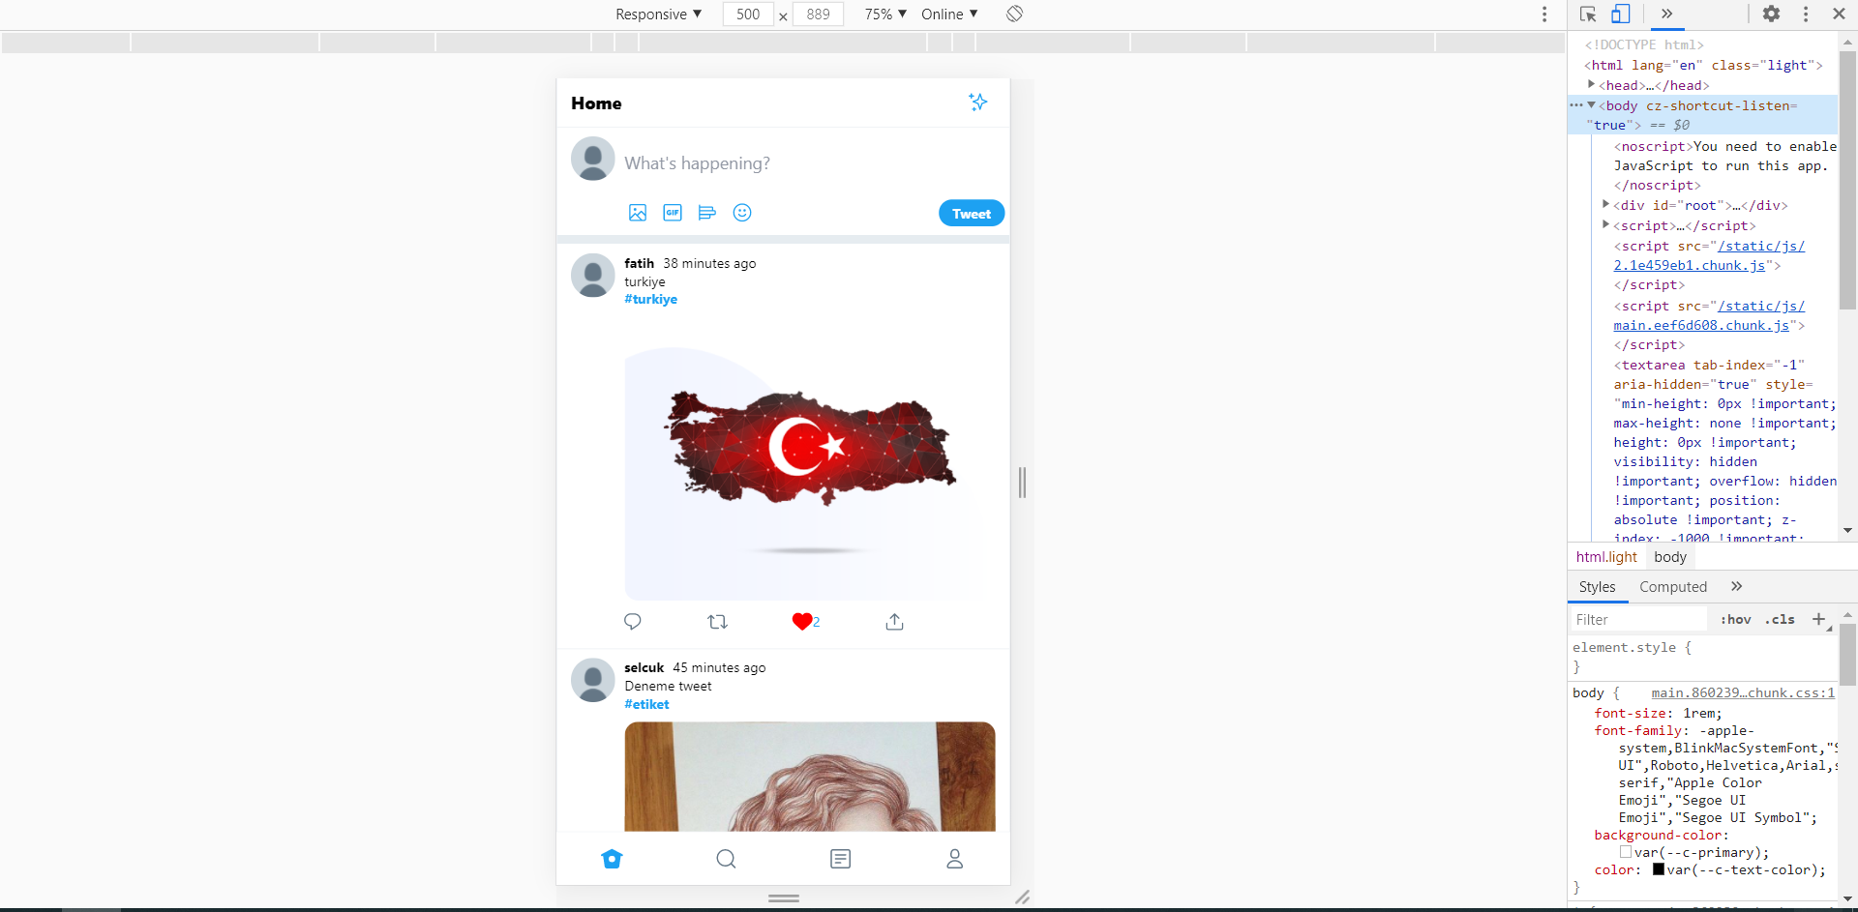Toggle the device toolbar in DevTools
Screen dimensions: 1858x912
[1621, 14]
